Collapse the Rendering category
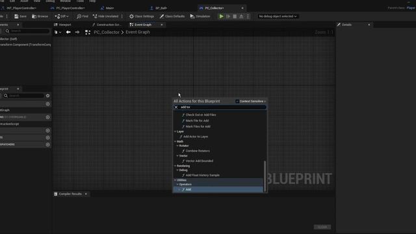Viewport: 416px width, 234px height. pyautogui.click(x=175, y=166)
